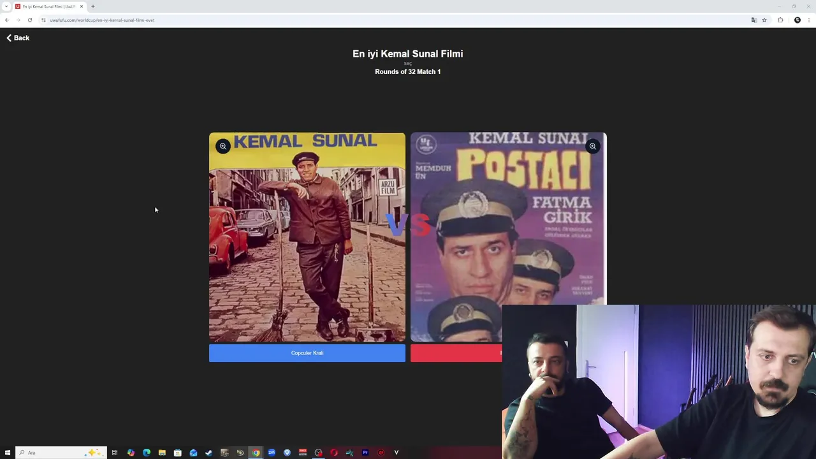Open the white V app in taskbar
Image resolution: width=816 pixels, height=459 pixels.
[x=397, y=453]
